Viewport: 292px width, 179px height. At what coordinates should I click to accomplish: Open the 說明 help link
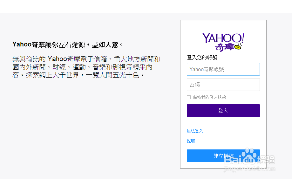(191, 141)
